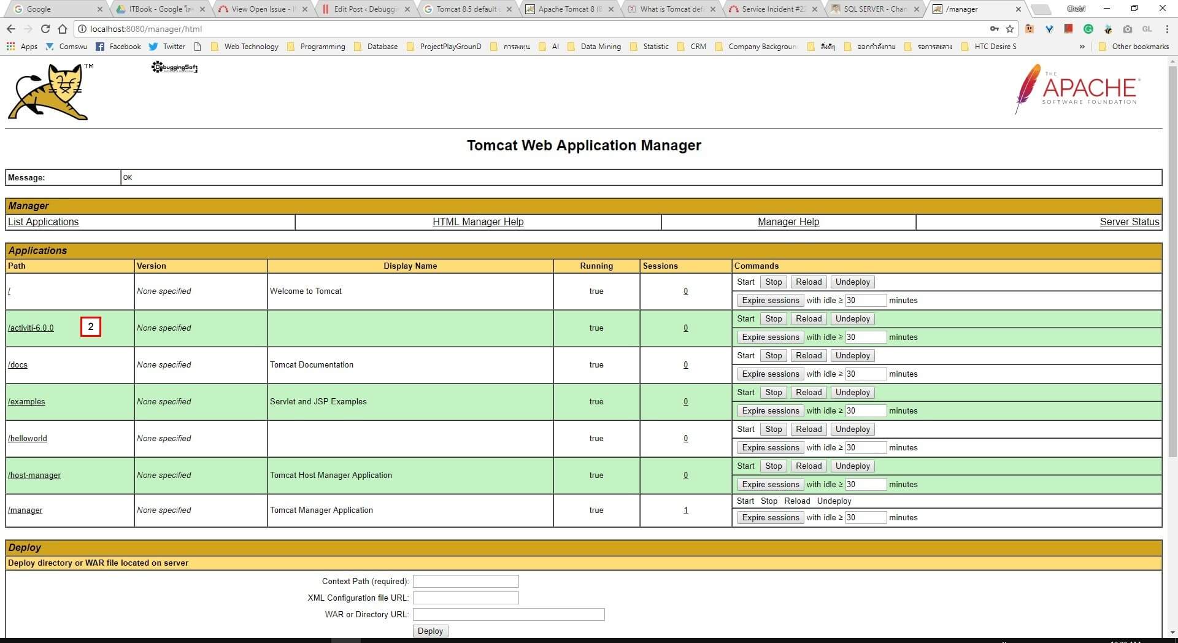Screen dimensions: 1178x643
Task: Undeploy the /helloworld application
Action: 852,429
